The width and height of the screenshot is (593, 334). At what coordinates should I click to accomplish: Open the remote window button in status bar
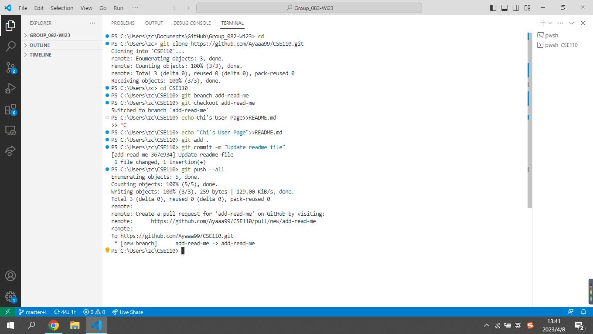(7, 312)
